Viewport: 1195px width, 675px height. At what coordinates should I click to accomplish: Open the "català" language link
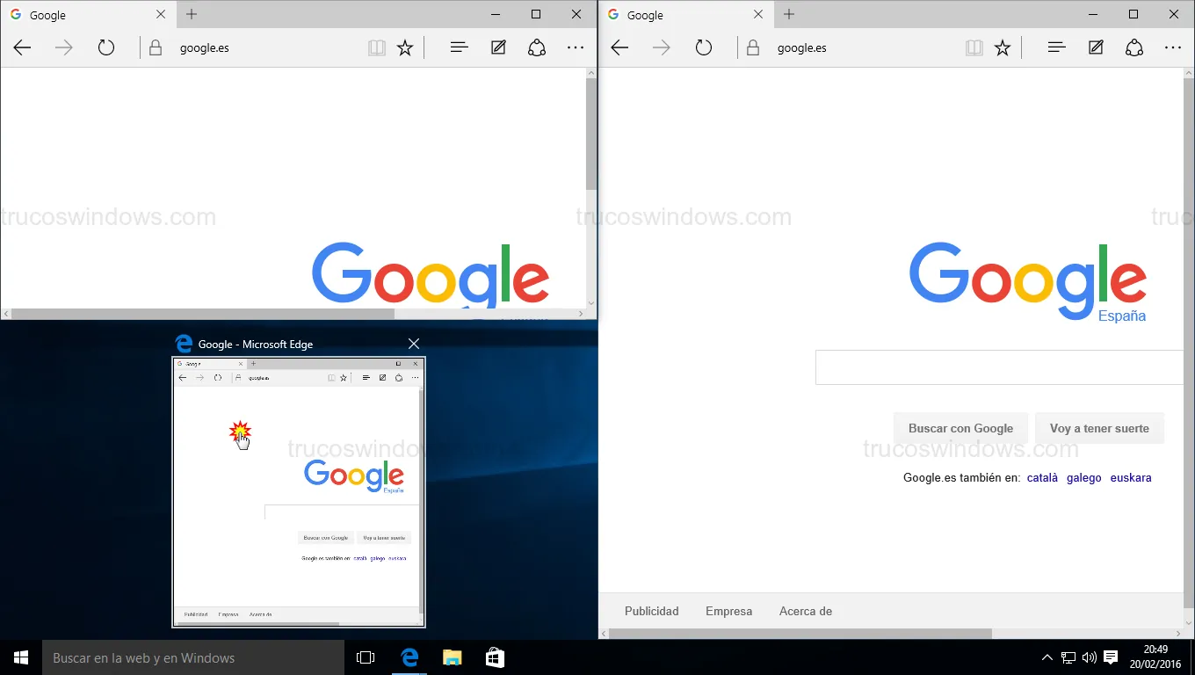point(1042,478)
